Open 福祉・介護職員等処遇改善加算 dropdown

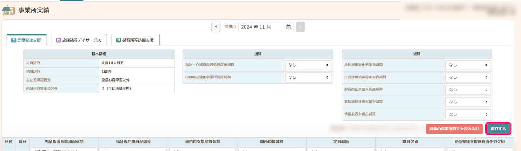(308, 65)
